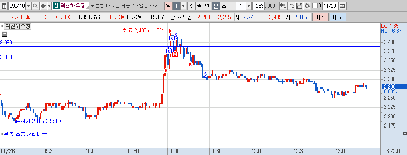The image size is (407, 155).
Task: Select the 초 (second) chart period
Action: pyautogui.click(x=223, y=6)
